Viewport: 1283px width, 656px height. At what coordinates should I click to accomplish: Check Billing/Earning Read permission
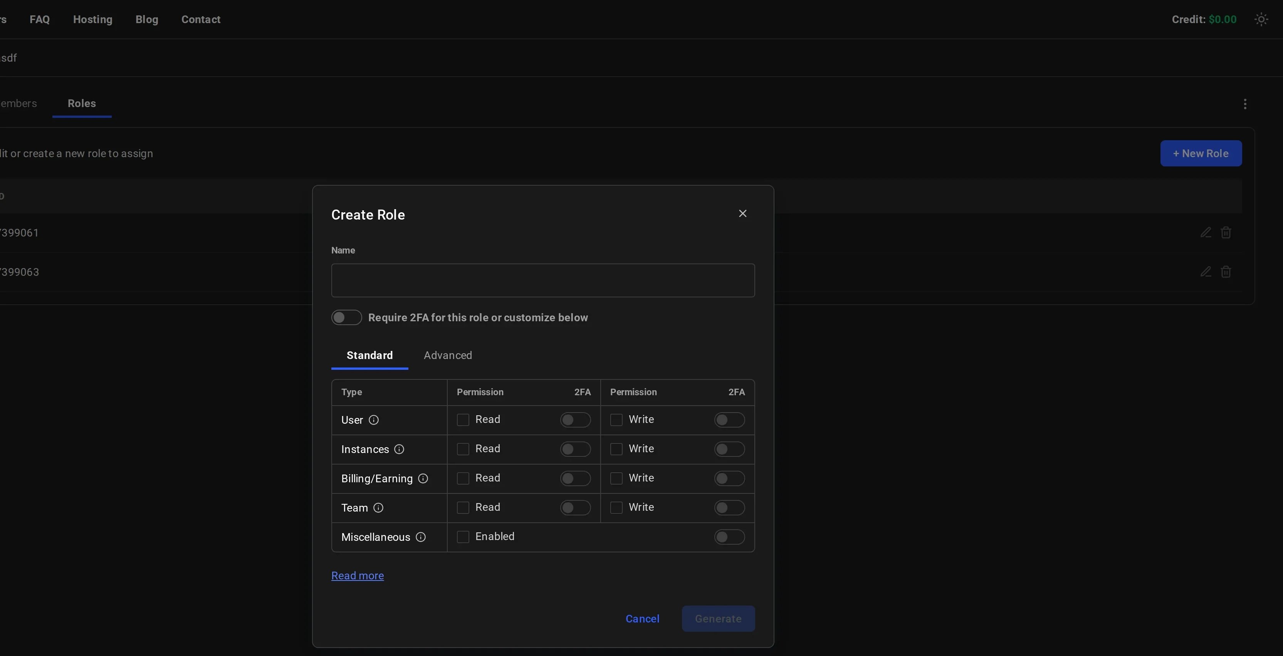pos(463,478)
